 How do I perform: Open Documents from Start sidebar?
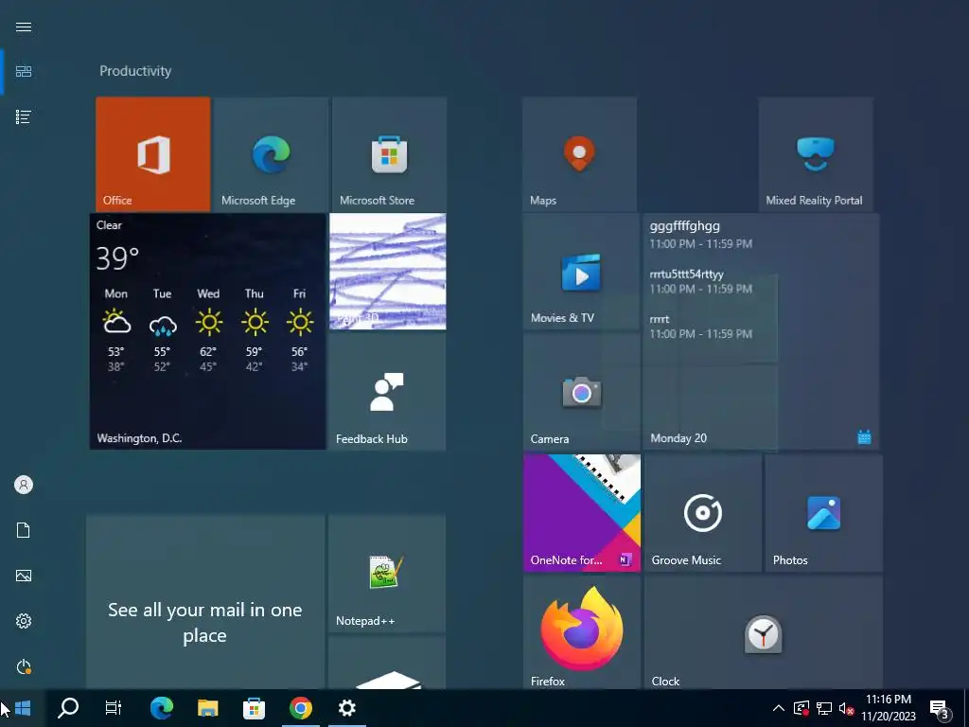pyautogui.click(x=24, y=530)
